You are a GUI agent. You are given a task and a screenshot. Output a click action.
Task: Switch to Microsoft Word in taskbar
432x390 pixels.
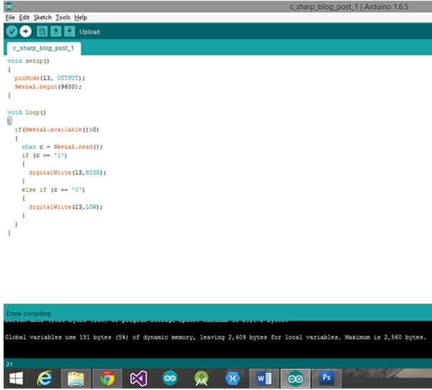(264, 379)
